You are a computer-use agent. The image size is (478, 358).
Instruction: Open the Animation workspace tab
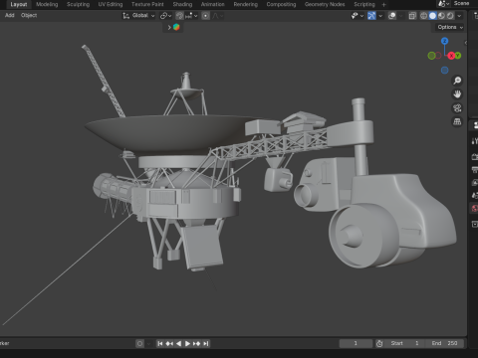click(212, 4)
